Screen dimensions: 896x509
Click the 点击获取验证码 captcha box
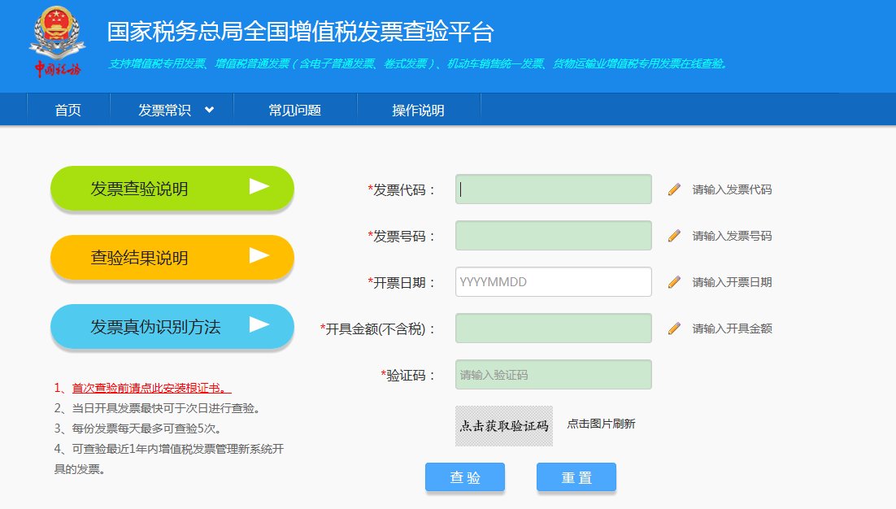(x=503, y=424)
